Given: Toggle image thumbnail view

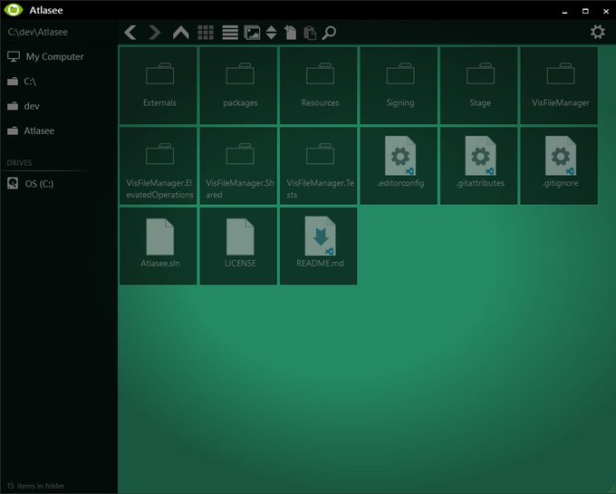Looking at the screenshot, I should click(x=252, y=33).
